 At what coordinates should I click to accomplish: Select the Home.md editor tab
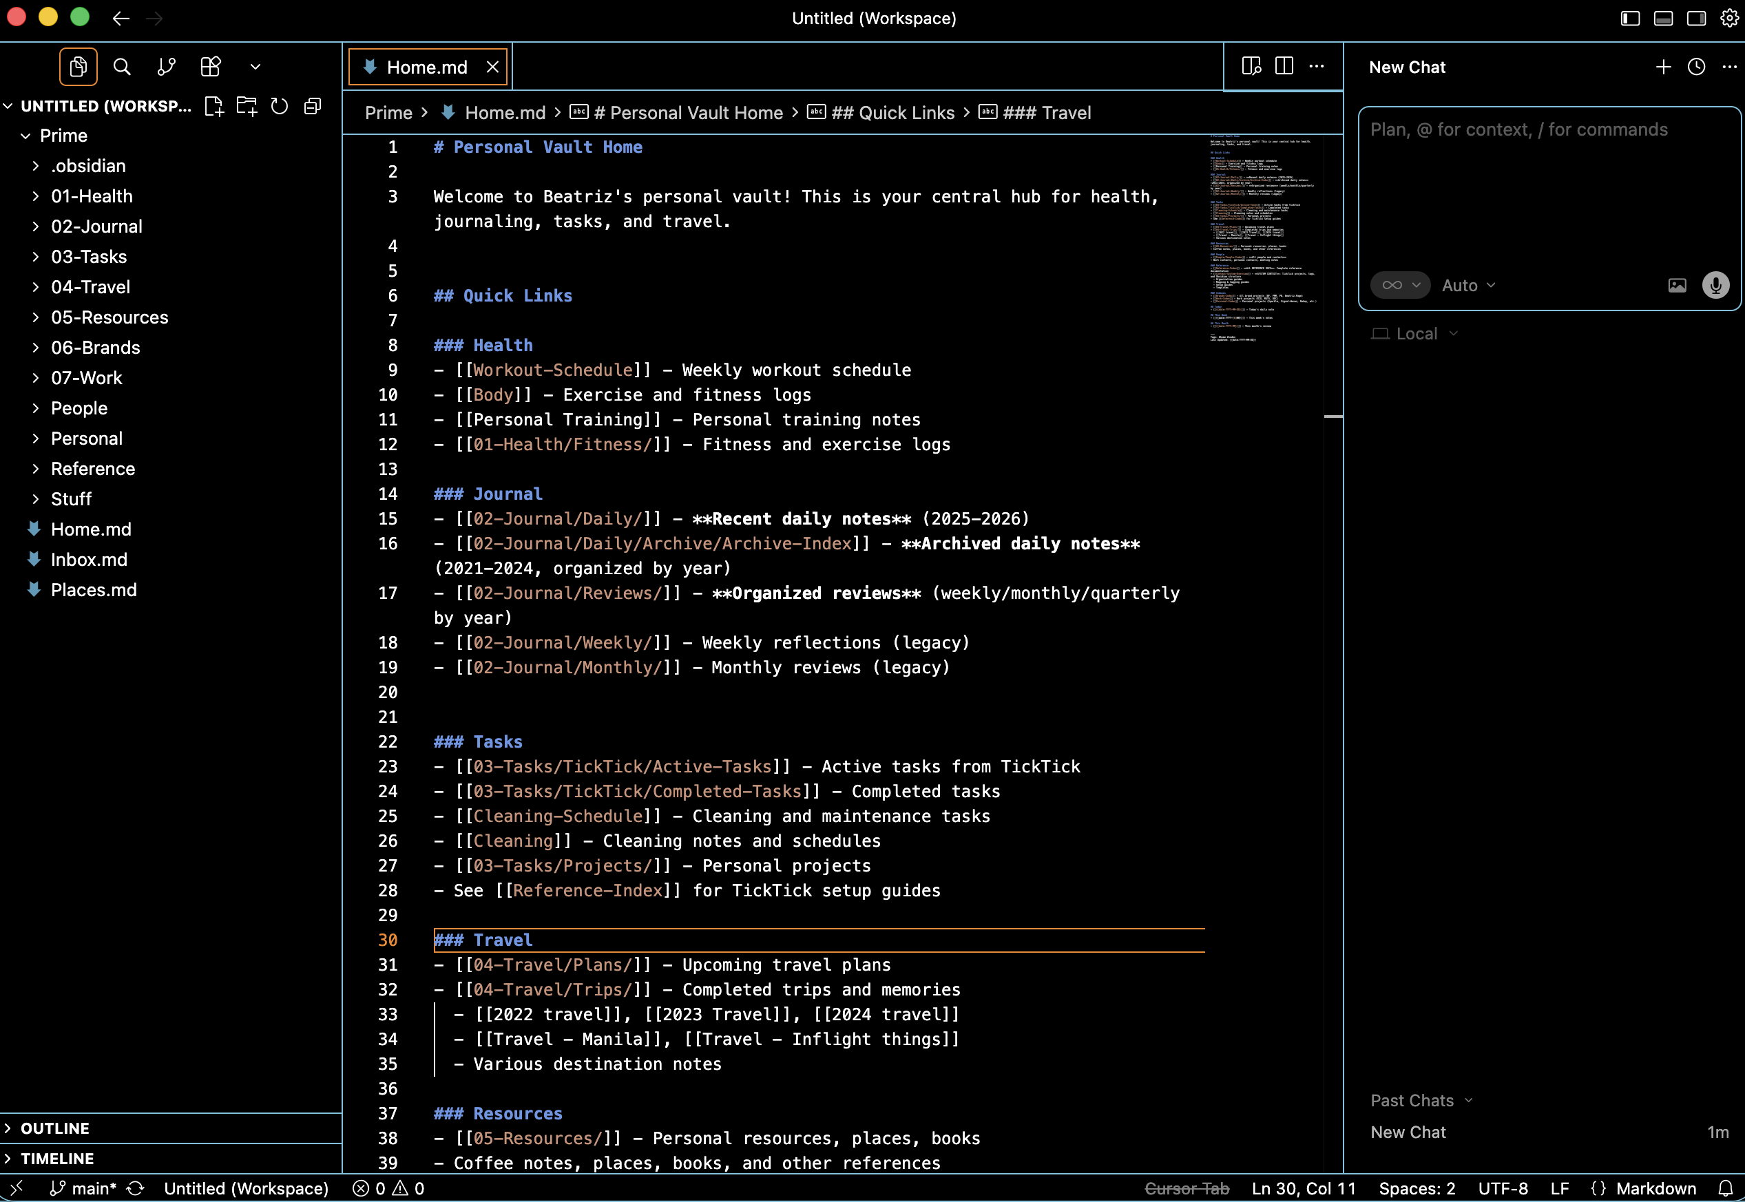point(426,67)
